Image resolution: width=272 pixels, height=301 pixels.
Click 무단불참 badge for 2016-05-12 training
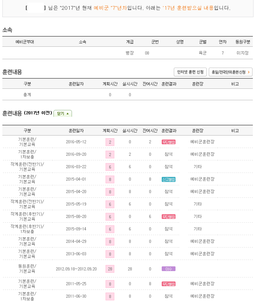point(168,142)
